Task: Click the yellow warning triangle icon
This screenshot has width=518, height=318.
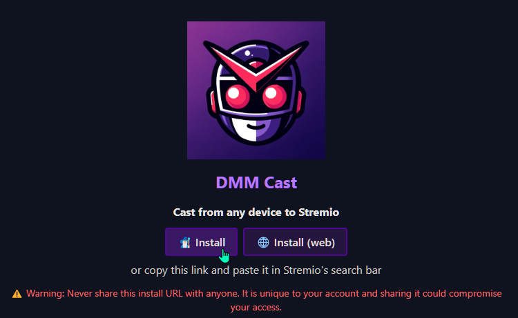Action: tap(17, 294)
